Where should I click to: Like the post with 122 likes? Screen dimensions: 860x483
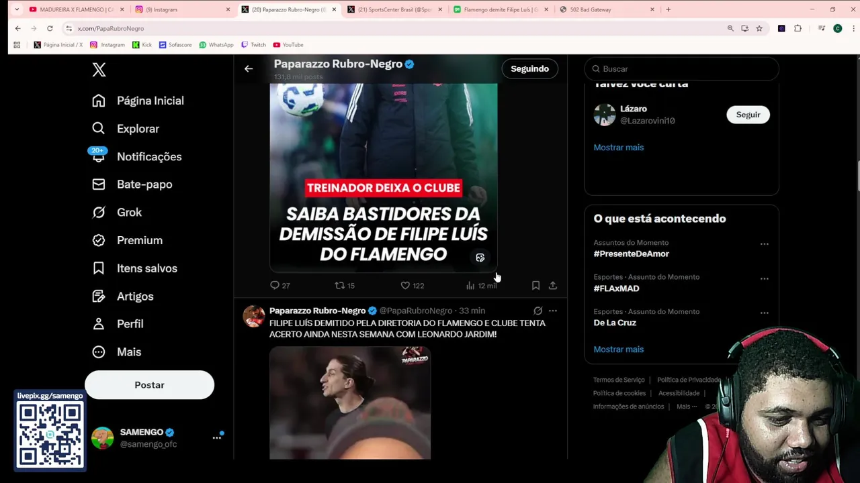tap(412, 285)
